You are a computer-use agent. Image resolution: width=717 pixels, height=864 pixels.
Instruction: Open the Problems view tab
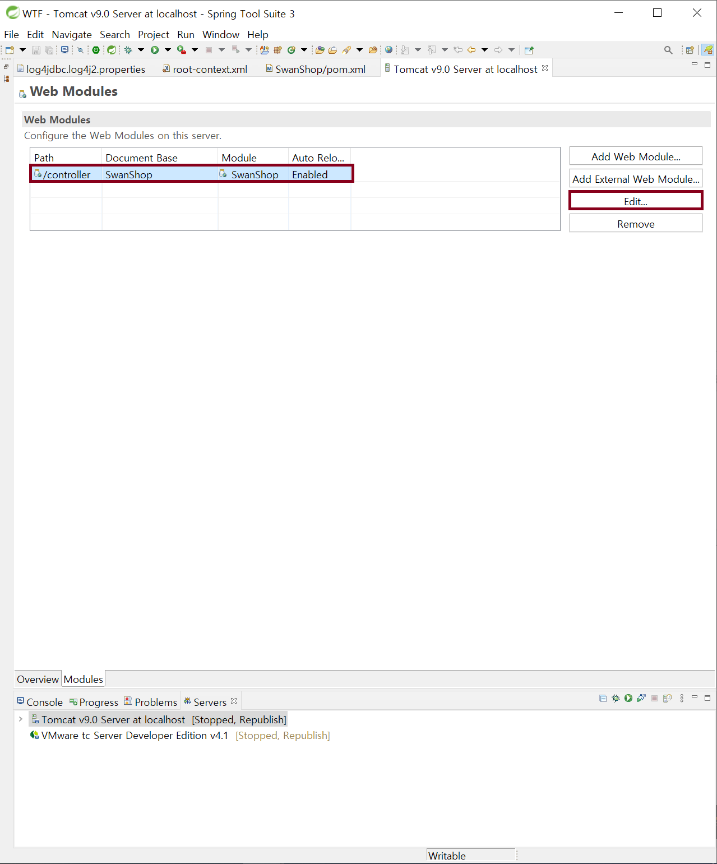(150, 702)
